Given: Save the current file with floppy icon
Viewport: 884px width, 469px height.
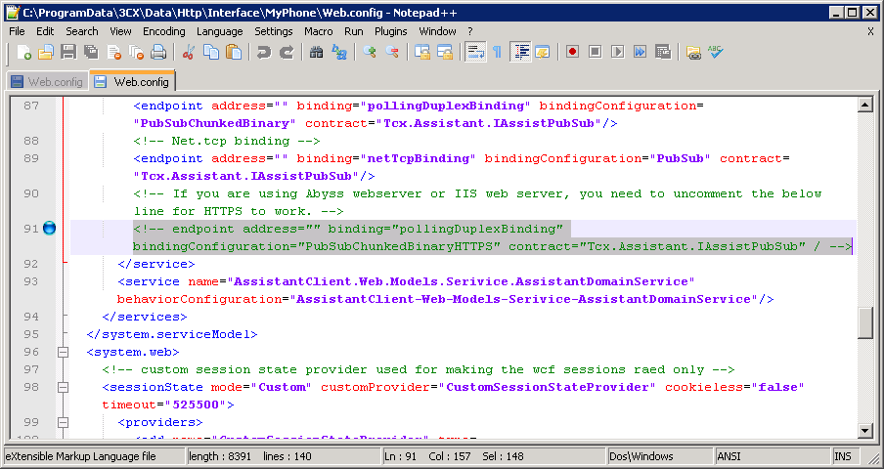Looking at the screenshot, I should pos(68,53).
